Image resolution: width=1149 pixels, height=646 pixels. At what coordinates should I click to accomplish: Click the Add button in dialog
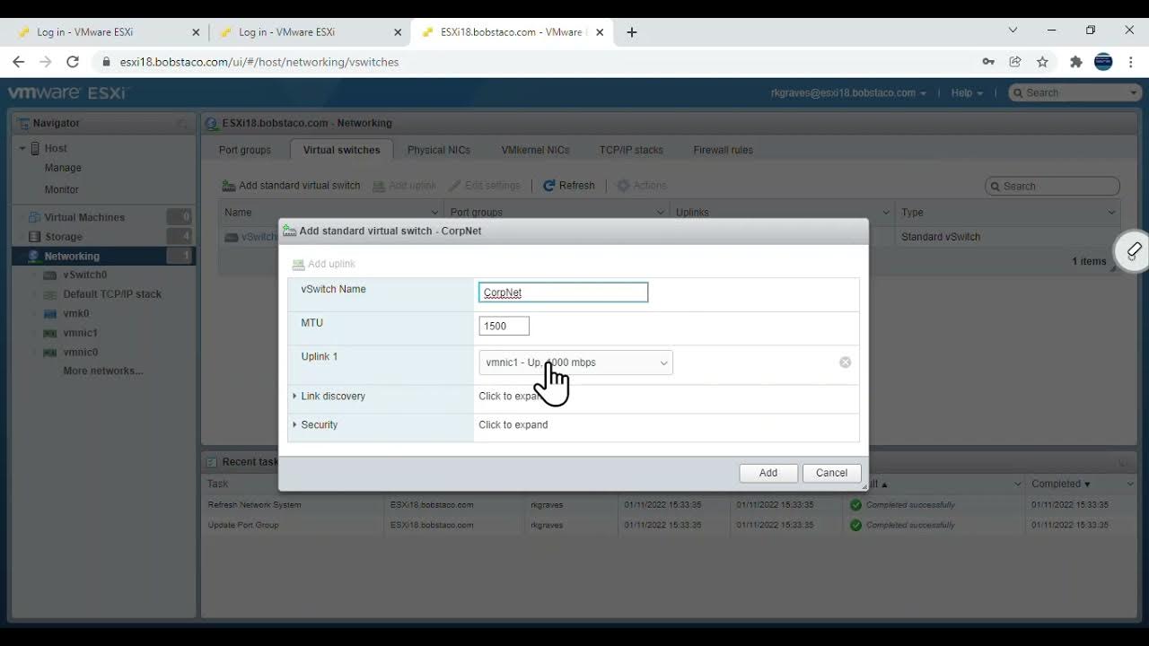tap(768, 473)
